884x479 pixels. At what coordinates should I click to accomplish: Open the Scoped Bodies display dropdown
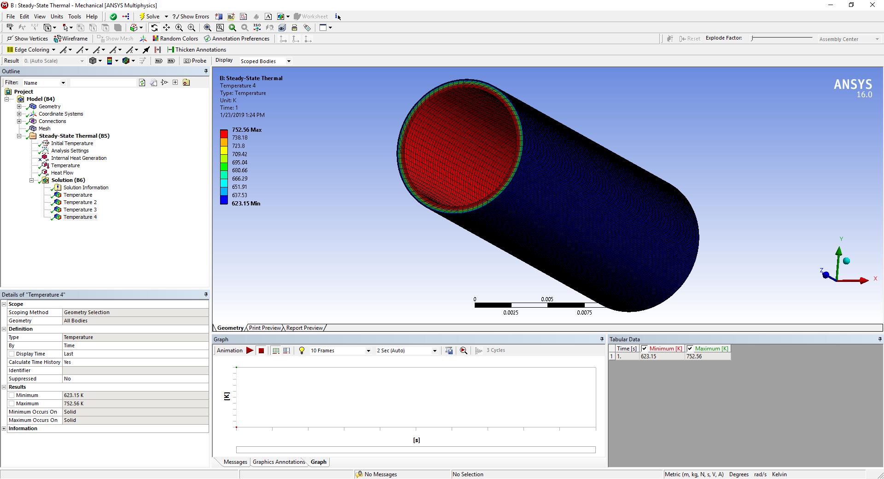click(x=289, y=61)
